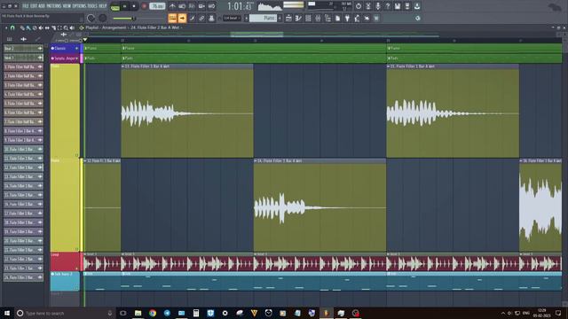The width and height of the screenshot is (568, 319).
Task: Click the question mark help icon
Action: [388, 6]
